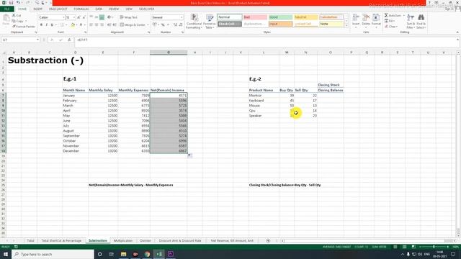Click the Wrap Text icon
The height and width of the screenshot is (259, 461).
coord(122,17)
